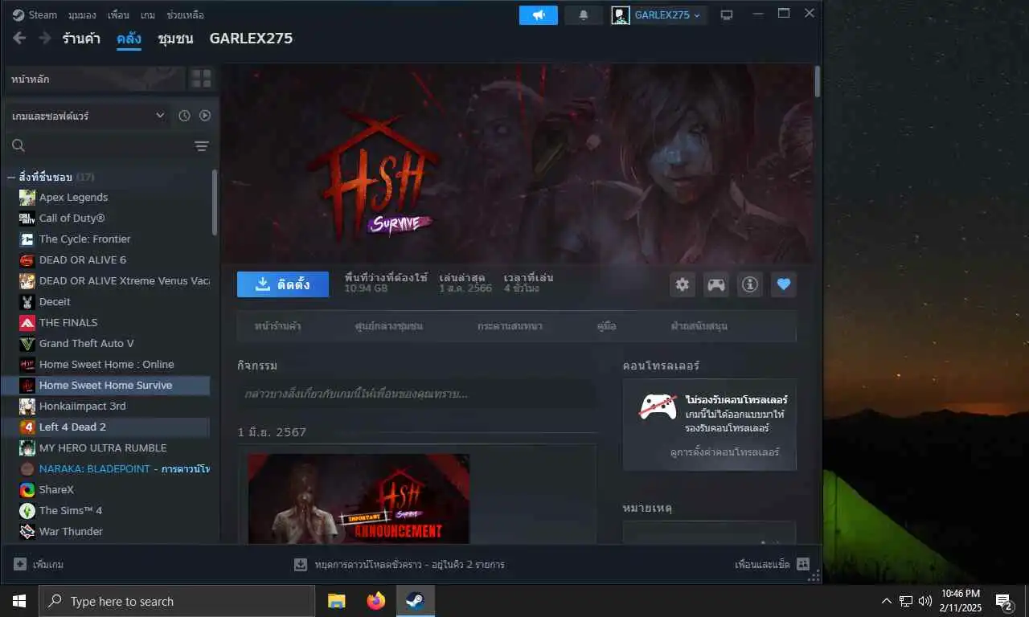Click the เพิ่มเกม add game button
The width and height of the screenshot is (1029, 617).
point(39,565)
